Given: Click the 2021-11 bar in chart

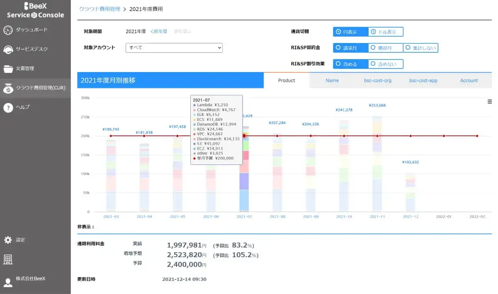Looking at the screenshot, I should pos(377,163).
